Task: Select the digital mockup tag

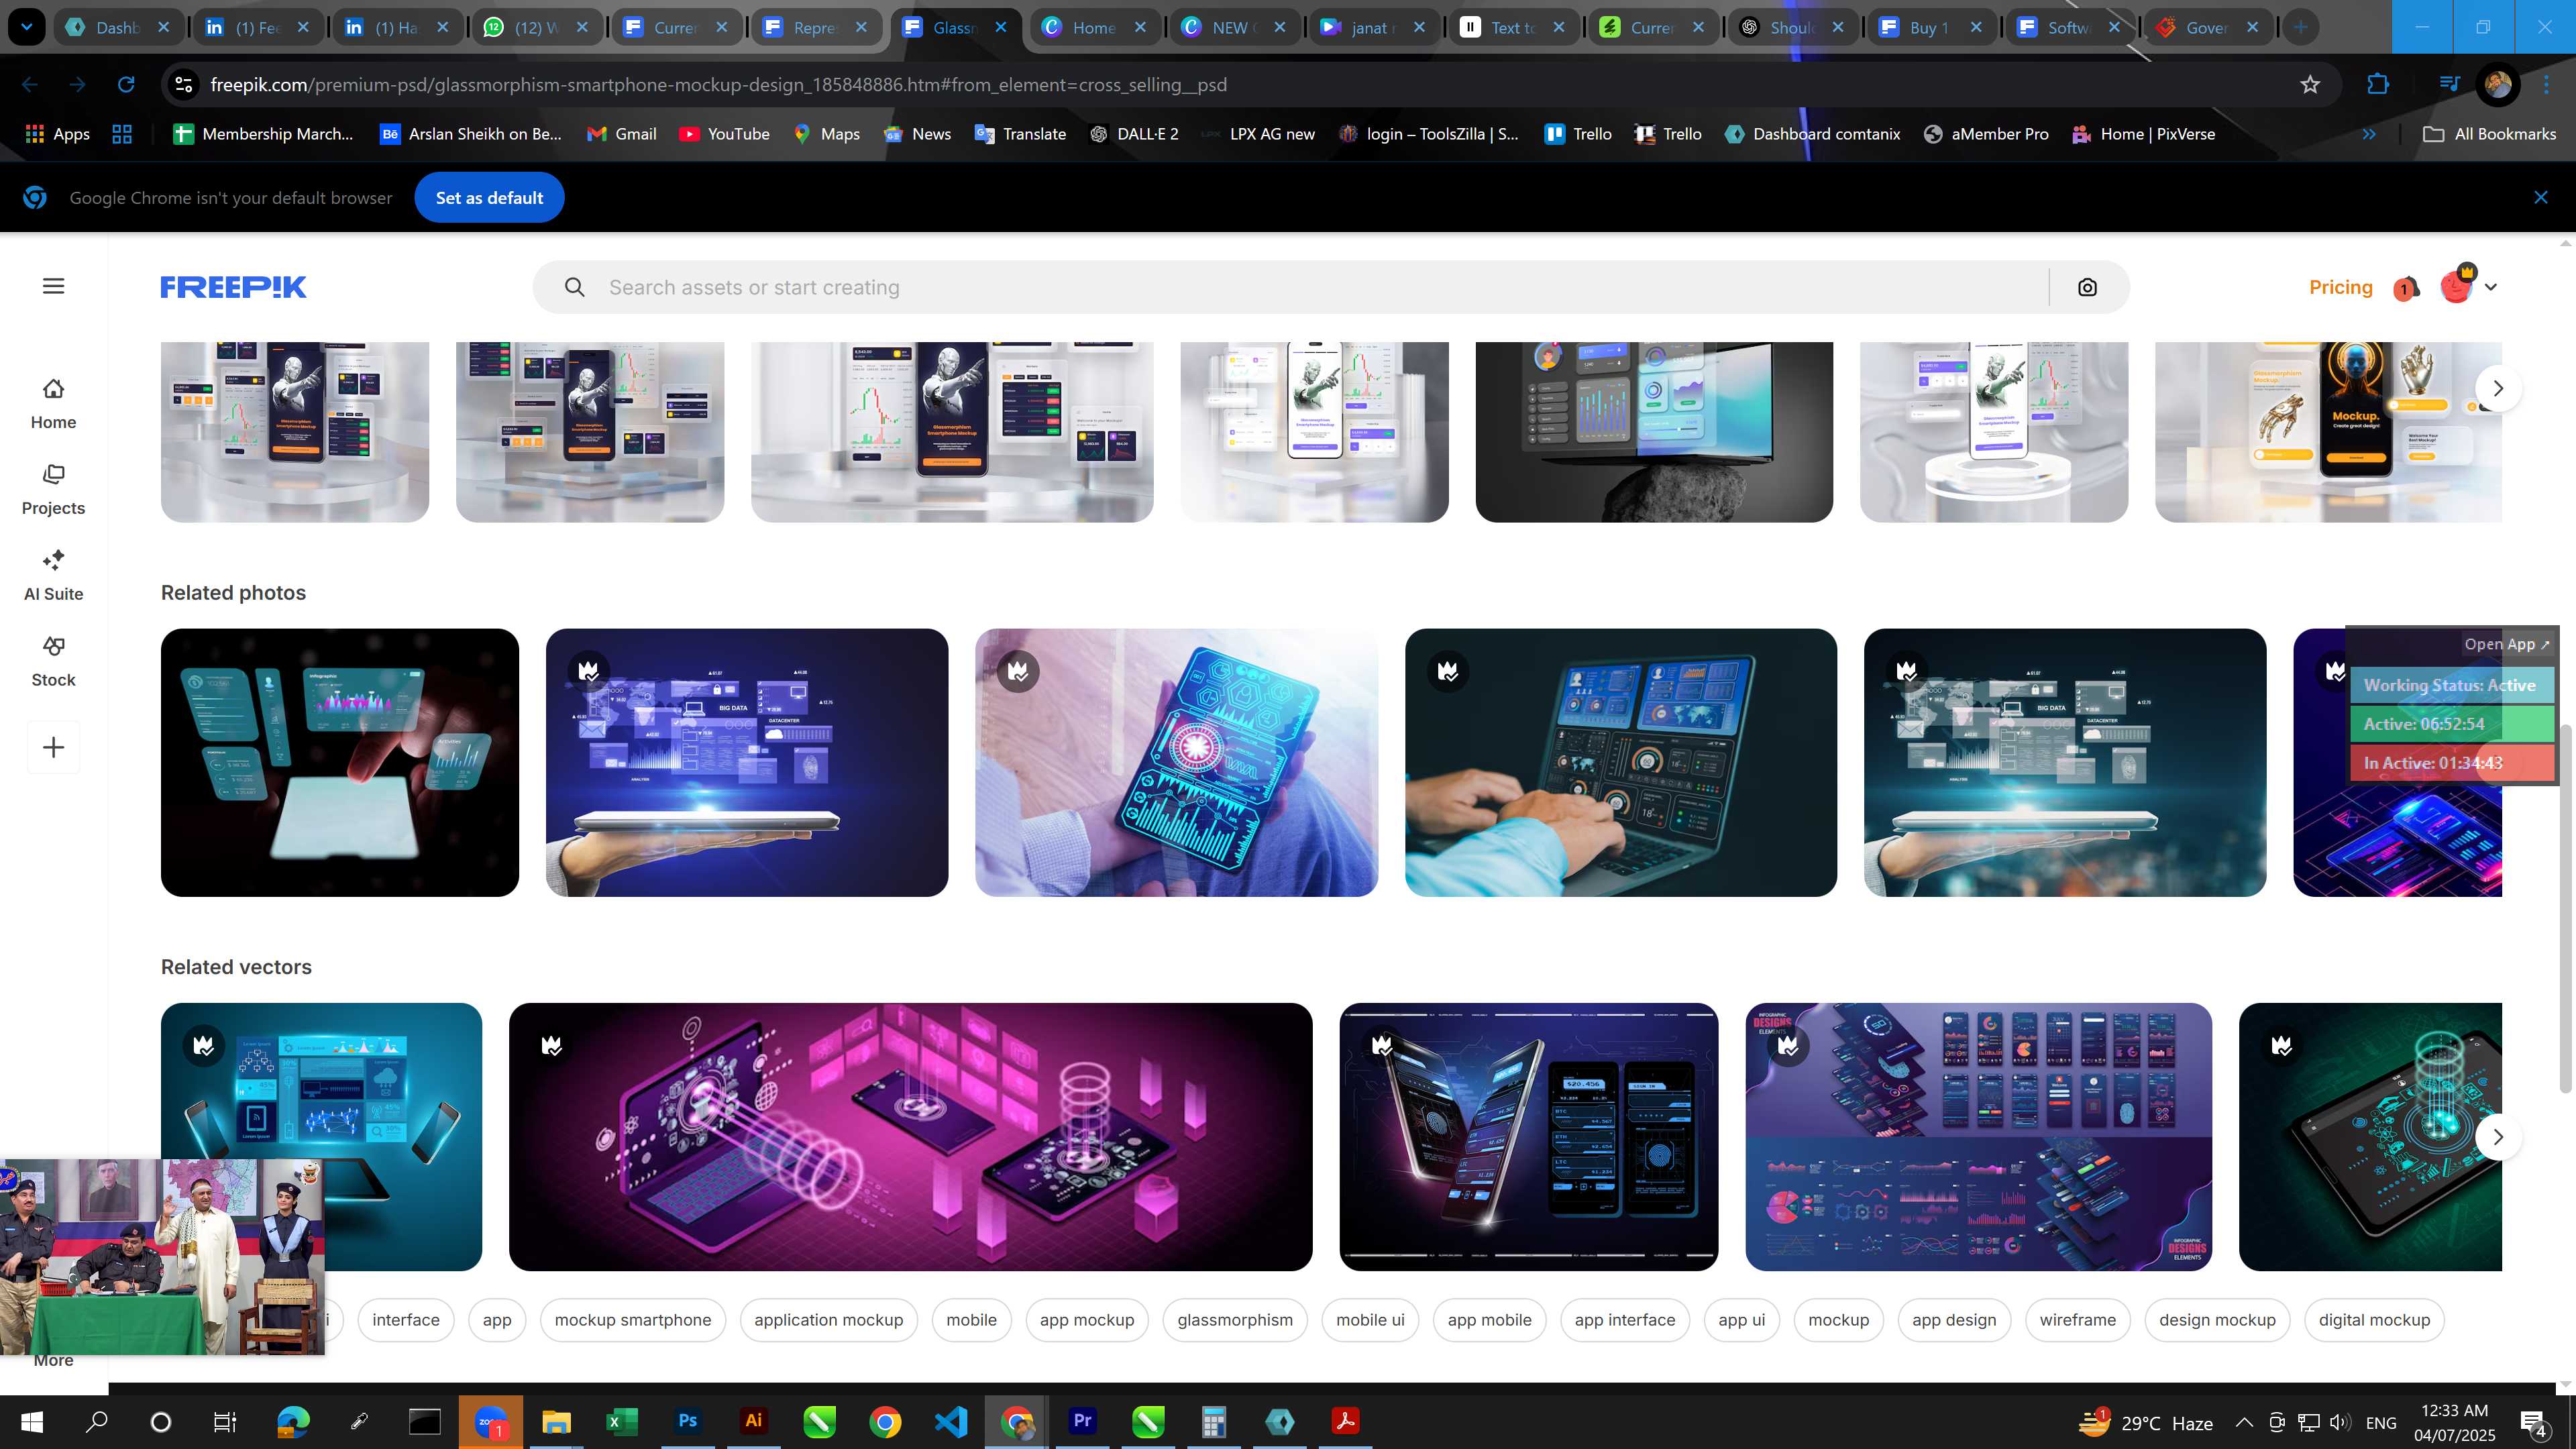Action: tap(2373, 1320)
